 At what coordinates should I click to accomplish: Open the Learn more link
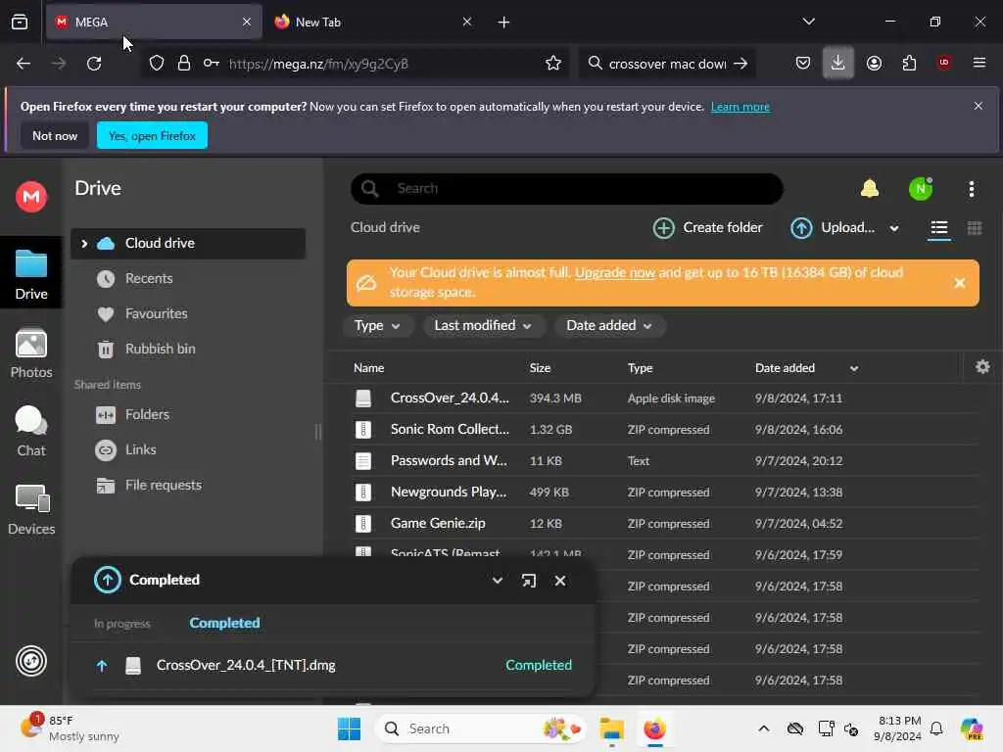coord(740,107)
